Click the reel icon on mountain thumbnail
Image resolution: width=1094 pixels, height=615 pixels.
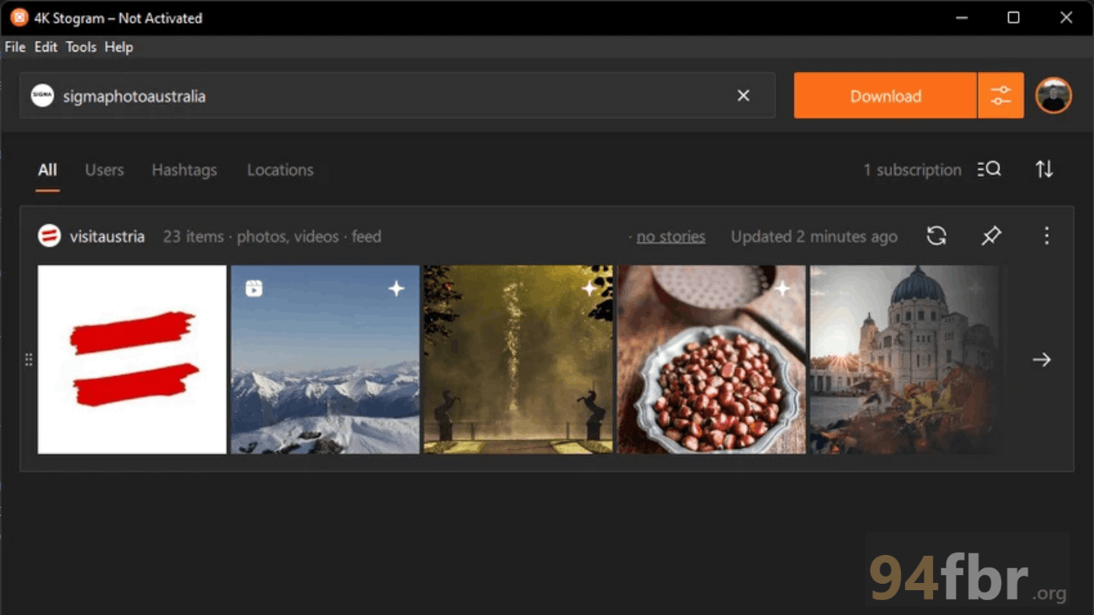coord(254,288)
